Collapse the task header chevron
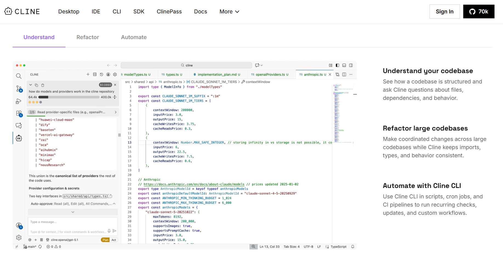503x255 pixels. coord(31,85)
